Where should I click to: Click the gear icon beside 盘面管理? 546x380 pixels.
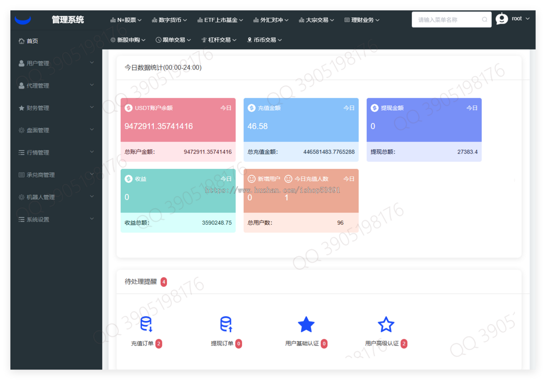[x=21, y=130]
